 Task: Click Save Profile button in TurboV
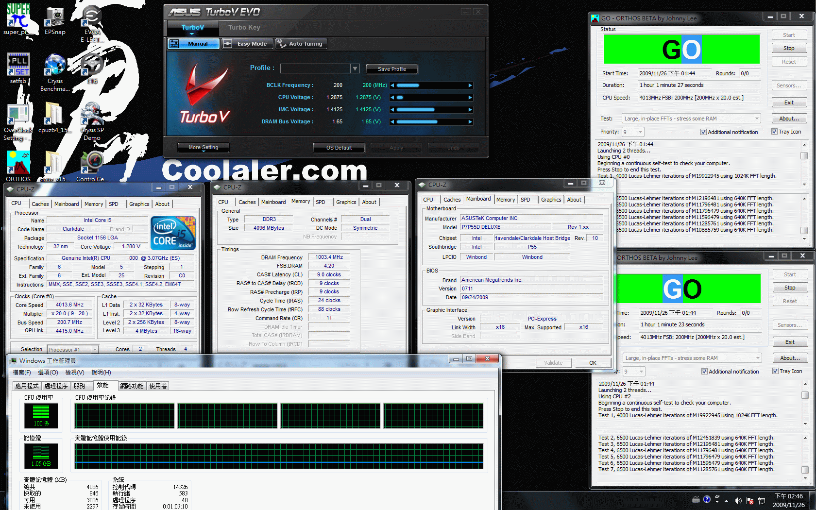point(391,69)
